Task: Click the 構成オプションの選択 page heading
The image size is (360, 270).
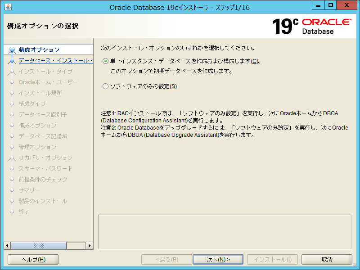Action: pos(43,26)
